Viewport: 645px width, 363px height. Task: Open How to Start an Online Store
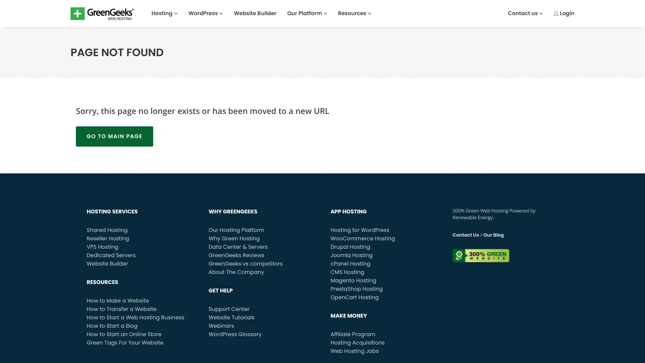[x=124, y=334]
